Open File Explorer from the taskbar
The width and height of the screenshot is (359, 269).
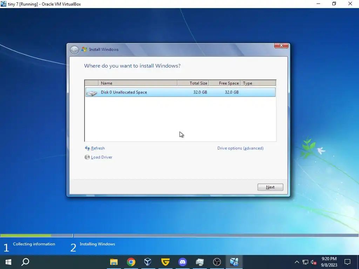point(114,262)
